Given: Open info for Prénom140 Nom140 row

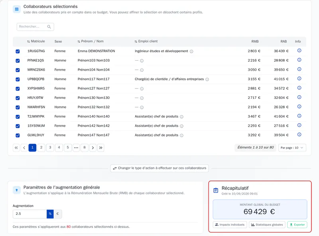Looking at the screenshot, I should click(x=299, y=116).
